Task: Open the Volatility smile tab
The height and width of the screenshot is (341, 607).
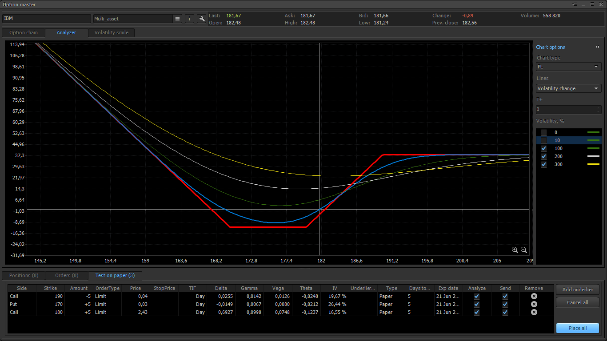Action: click(111, 32)
